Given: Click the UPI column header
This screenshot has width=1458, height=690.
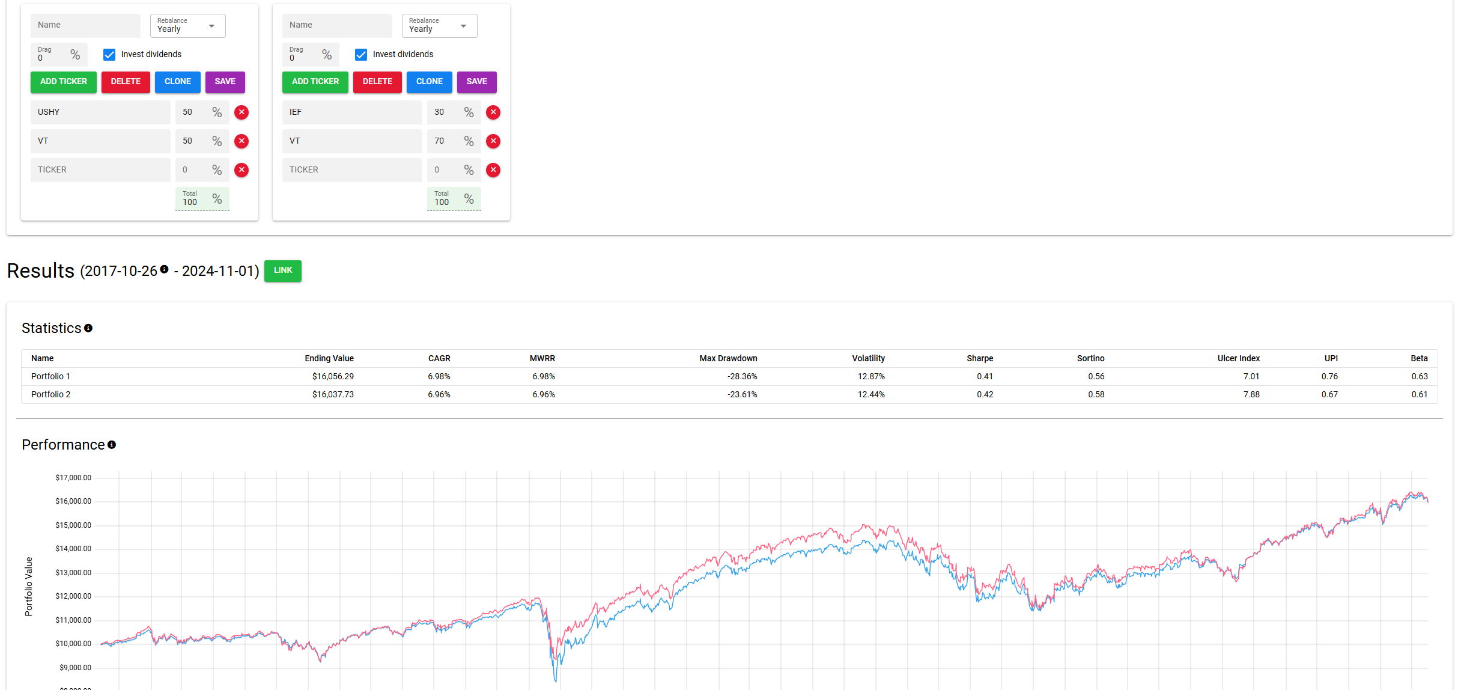Looking at the screenshot, I should (1331, 359).
